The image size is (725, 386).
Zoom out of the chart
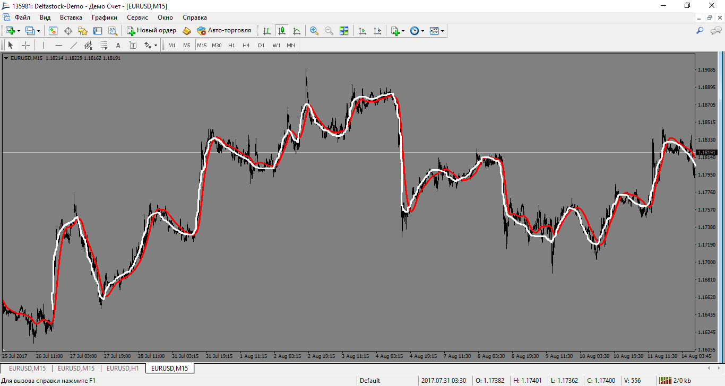329,31
